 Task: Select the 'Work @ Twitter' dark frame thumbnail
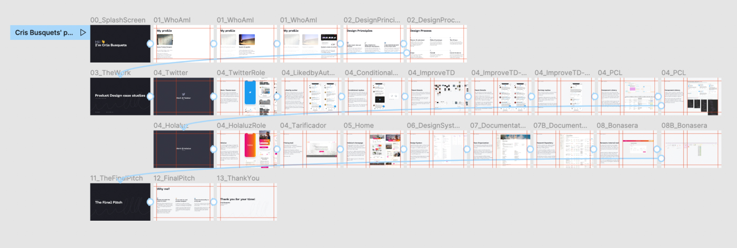pos(184,97)
